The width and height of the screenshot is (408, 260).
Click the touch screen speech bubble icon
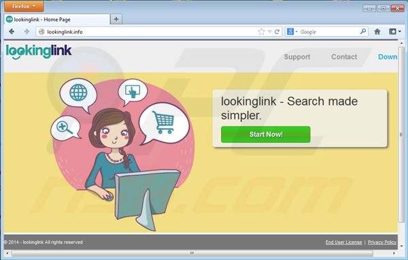click(x=133, y=91)
